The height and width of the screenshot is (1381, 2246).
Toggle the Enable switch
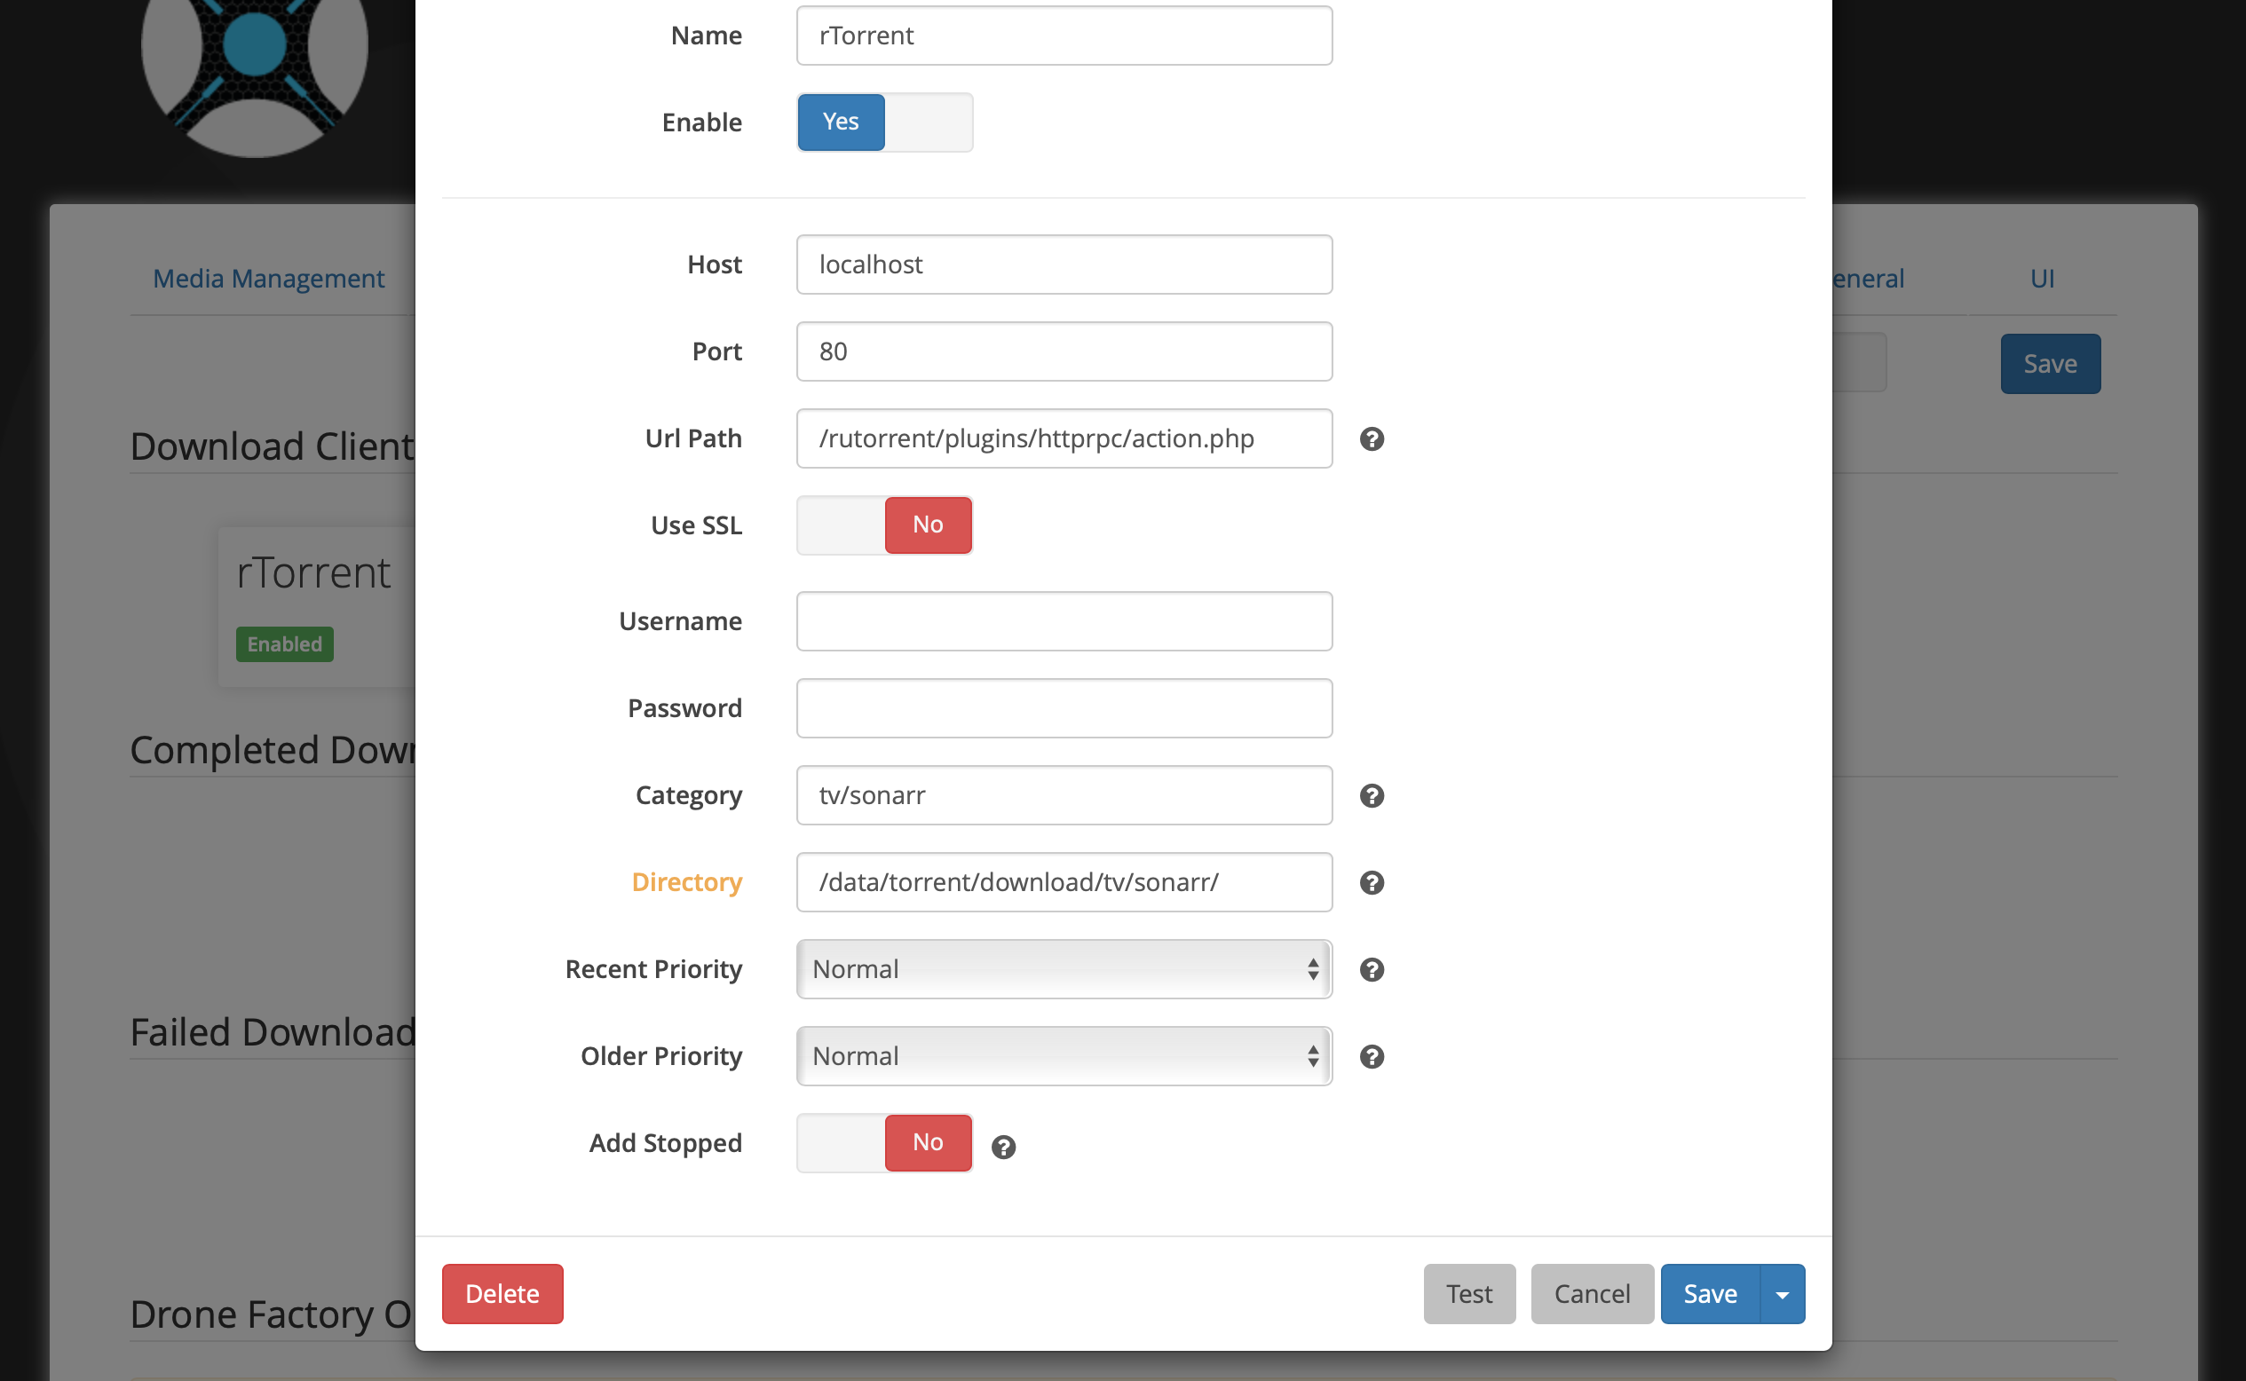click(884, 122)
